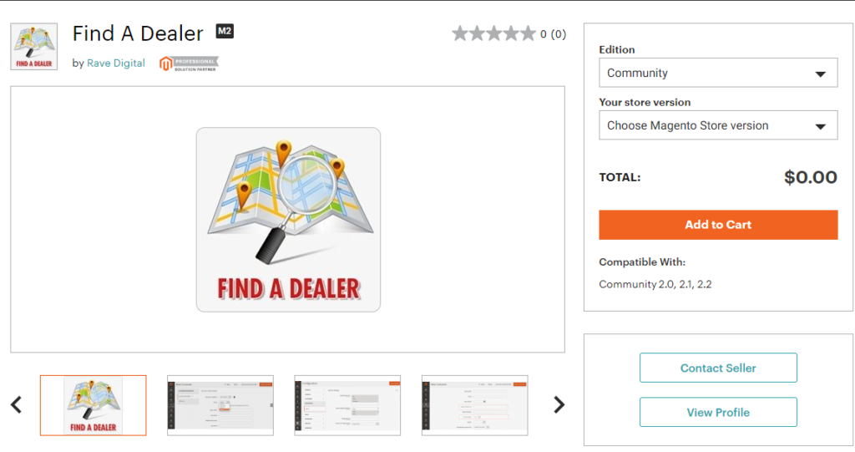855x452 pixels.
Task: Select the fourth screenshot thumbnail
Action: 474,405
